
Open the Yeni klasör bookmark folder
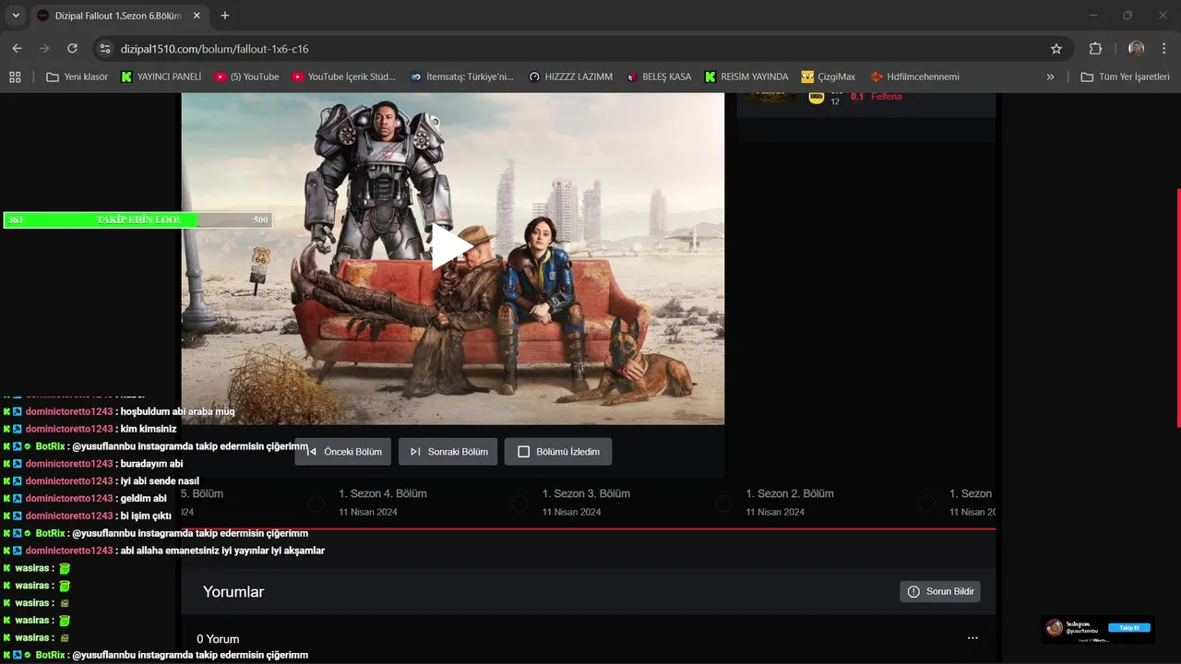pos(78,77)
